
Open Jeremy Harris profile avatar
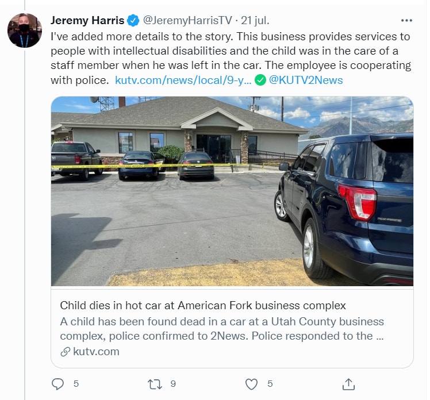pos(25,30)
